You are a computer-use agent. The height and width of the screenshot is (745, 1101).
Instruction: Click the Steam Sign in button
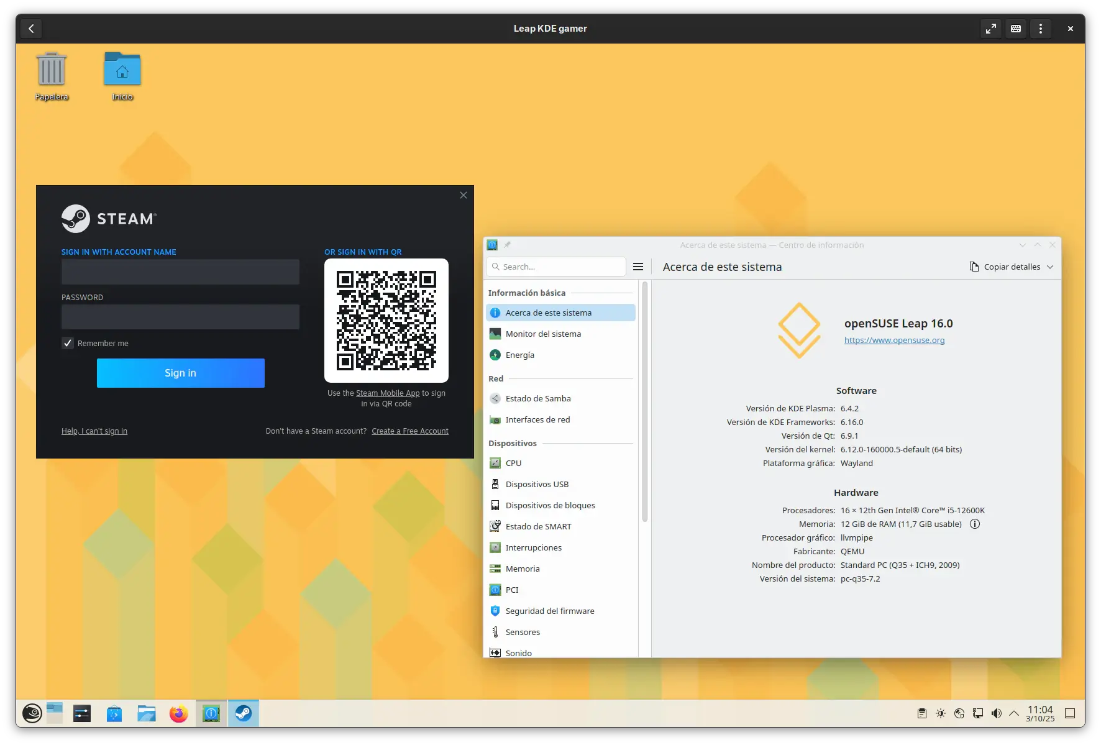(180, 373)
